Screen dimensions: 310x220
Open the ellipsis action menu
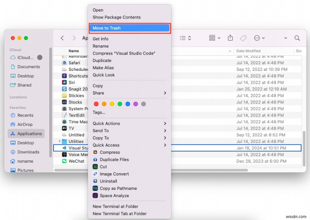pos(259,38)
